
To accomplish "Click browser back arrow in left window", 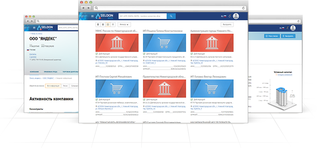I will [28, 21].
